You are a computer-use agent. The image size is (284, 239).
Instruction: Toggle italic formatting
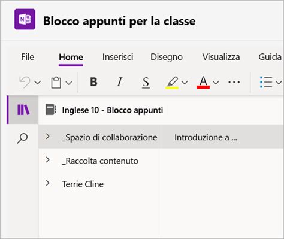119,82
